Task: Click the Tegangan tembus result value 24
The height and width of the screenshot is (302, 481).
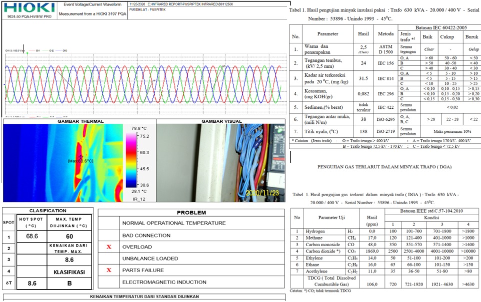Action: tap(363, 63)
